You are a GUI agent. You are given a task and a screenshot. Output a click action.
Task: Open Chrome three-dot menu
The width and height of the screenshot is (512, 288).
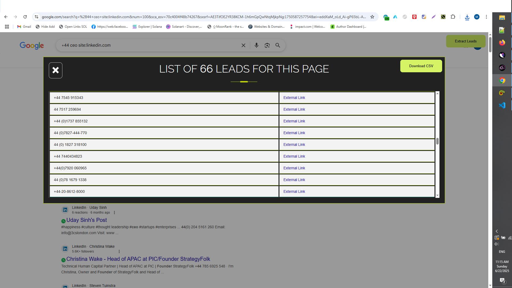point(486,17)
